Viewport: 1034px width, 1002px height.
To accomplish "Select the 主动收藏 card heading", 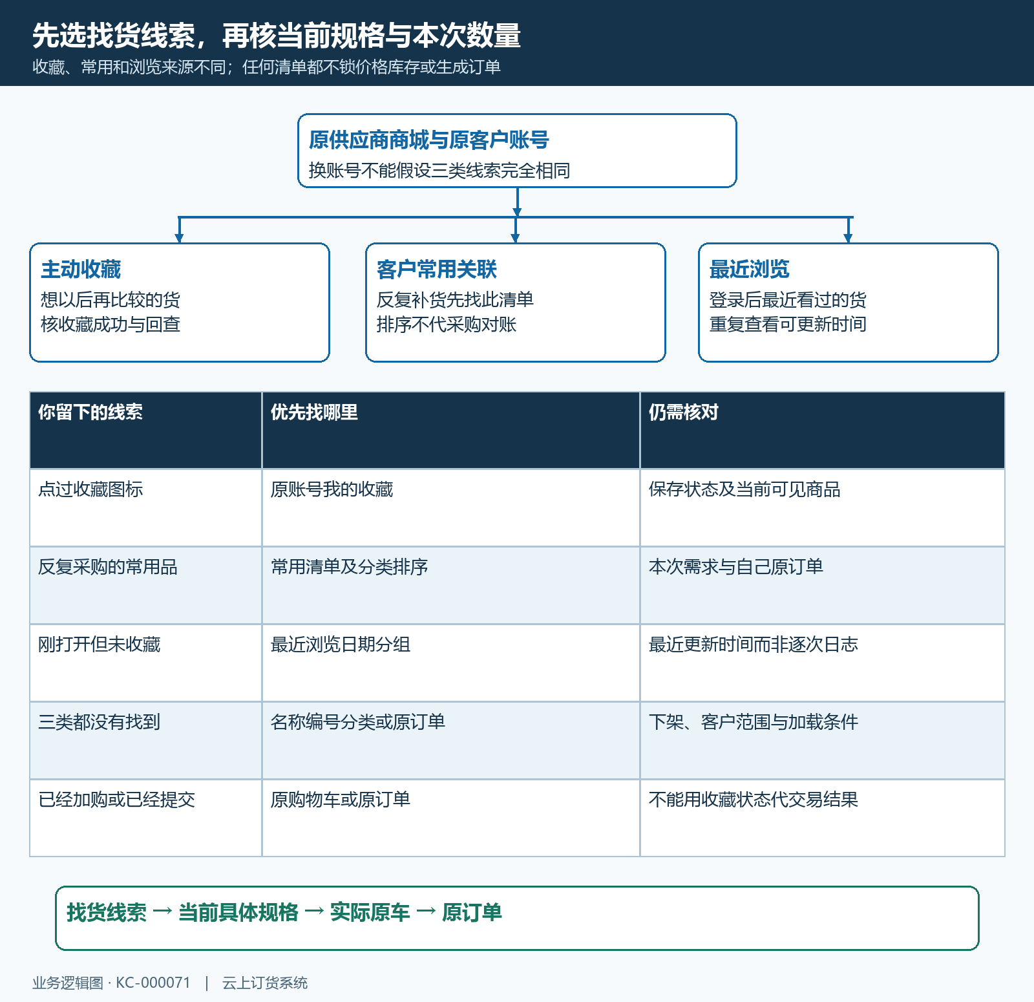I will pos(81,269).
